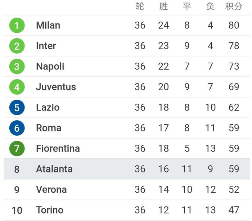Image resolution: width=252 pixels, height=221 pixels.
Task: Open the Inter team entry
Action: click(46, 46)
